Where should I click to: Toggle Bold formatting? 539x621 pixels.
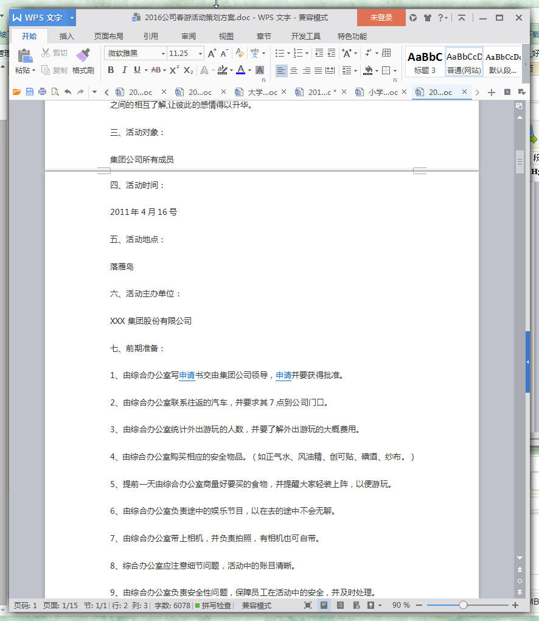click(111, 70)
